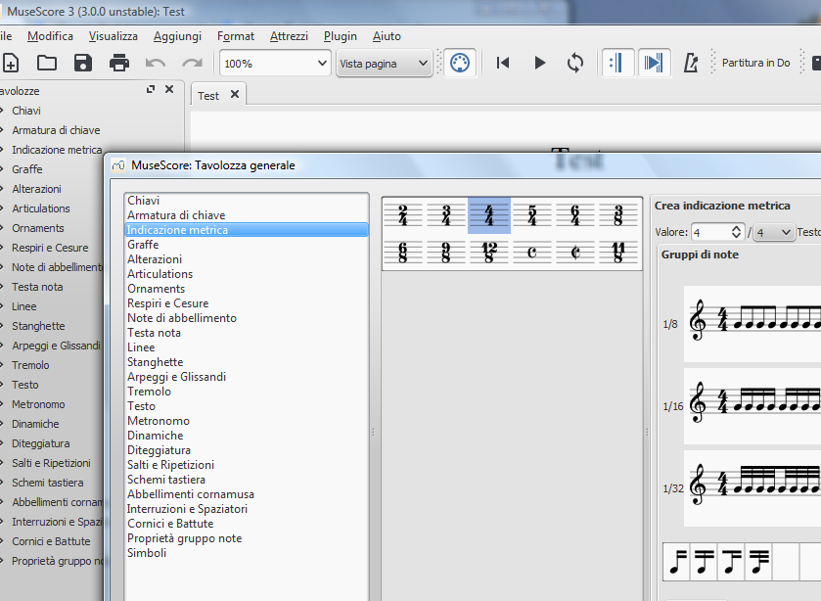Toggle Partitura in Do concert pitch
821x601 pixels.
755,63
